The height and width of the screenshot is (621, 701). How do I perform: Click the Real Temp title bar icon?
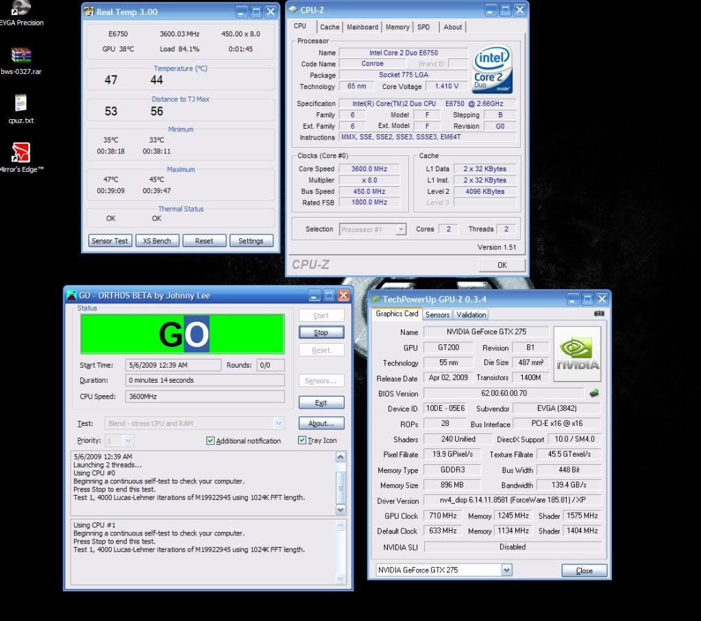89,12
